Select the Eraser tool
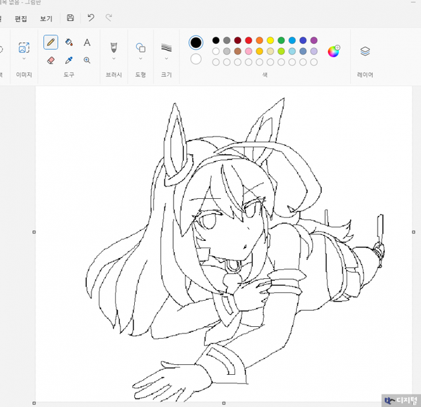 coord(51,60)
